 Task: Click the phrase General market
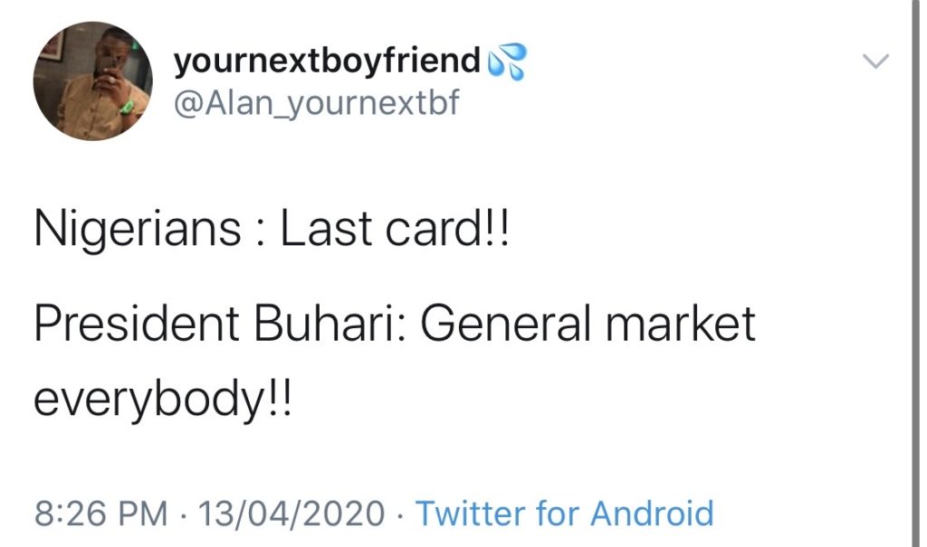pos(588,324)
